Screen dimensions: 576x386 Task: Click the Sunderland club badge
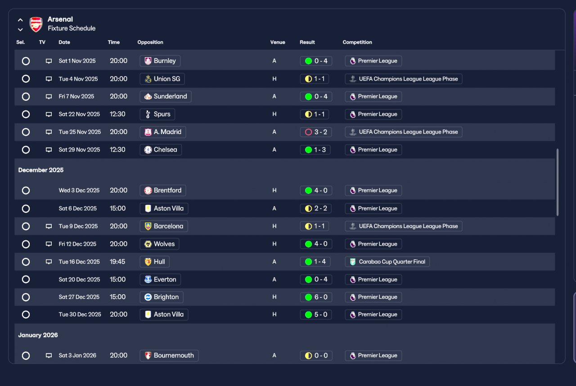148,96
